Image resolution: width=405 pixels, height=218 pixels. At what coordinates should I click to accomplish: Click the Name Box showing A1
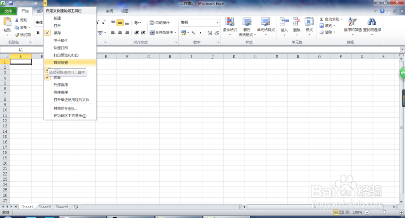tap(21, 50)
